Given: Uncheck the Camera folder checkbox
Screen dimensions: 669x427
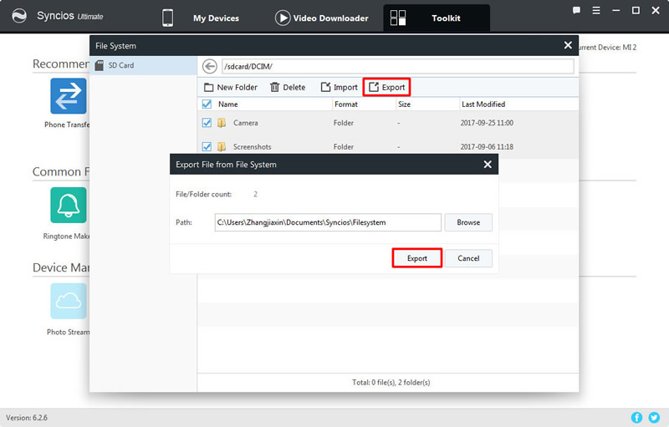Looking at the screenshot, I should [x=207, y=123].
